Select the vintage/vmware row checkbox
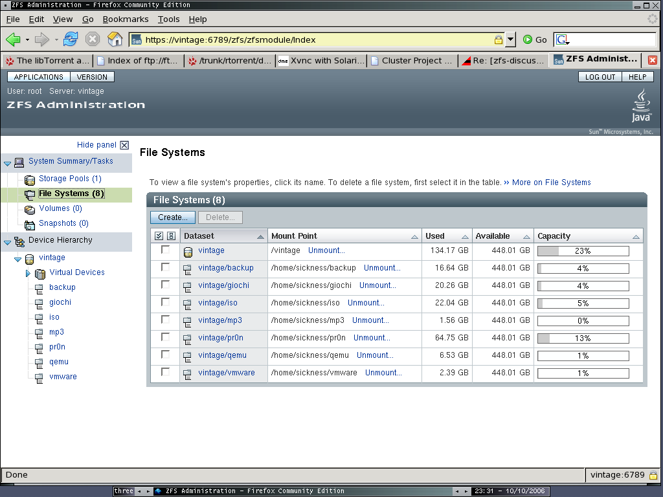 point(166,372)
